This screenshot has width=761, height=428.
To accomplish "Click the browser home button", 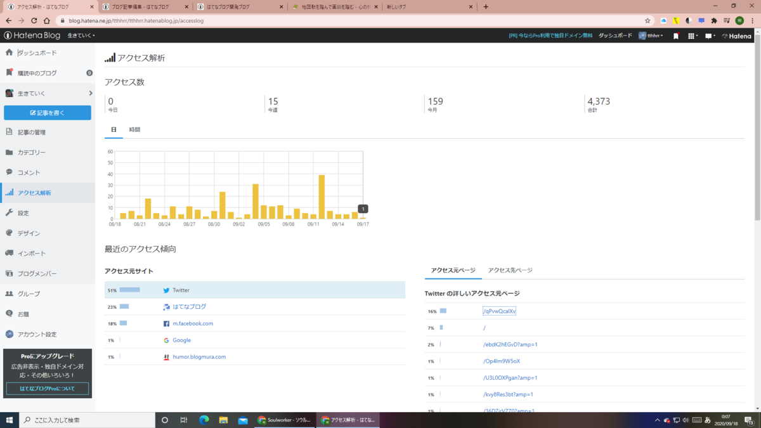I will point(47,20).
